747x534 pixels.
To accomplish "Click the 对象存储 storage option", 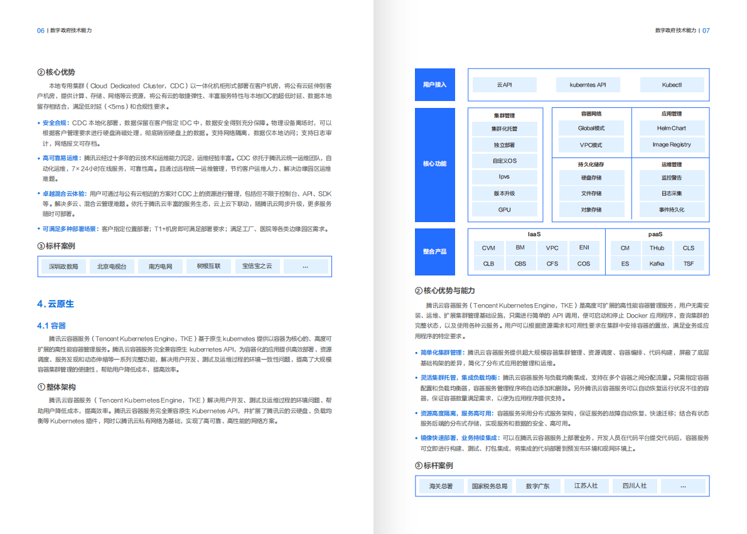I will [x=590, y=210].
